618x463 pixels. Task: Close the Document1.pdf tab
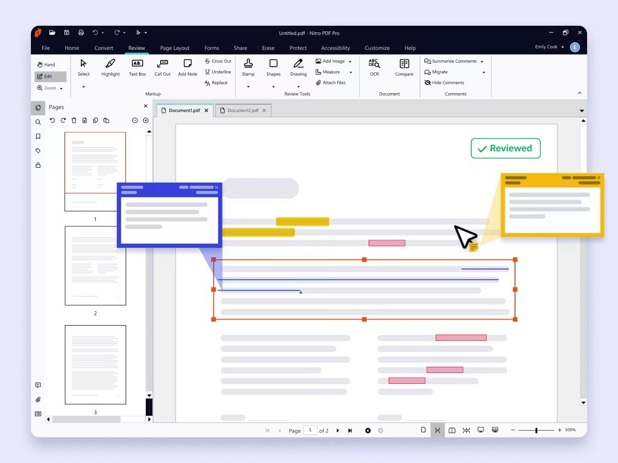click(207, 111)
